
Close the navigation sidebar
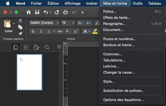[x=59, y=47]
